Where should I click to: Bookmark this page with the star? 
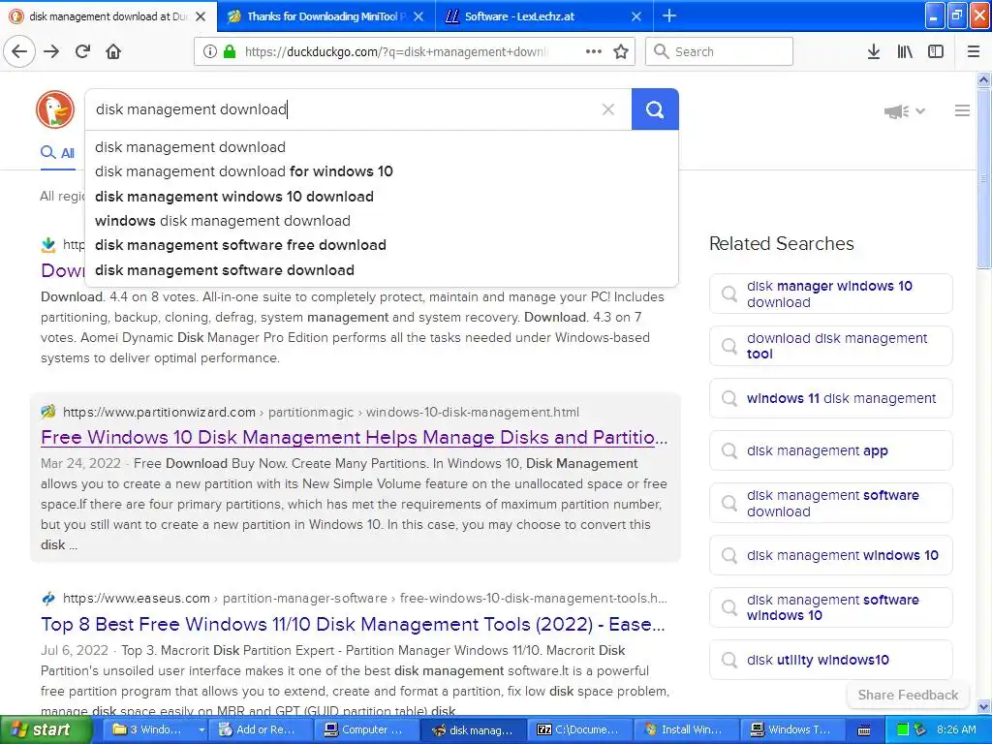click(x=621, y=52)
